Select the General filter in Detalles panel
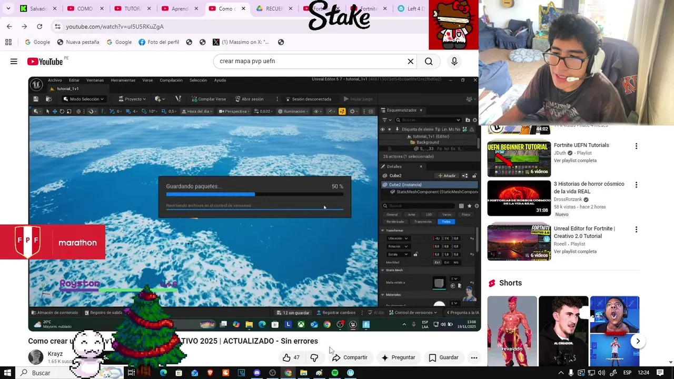 click(392, 215)
